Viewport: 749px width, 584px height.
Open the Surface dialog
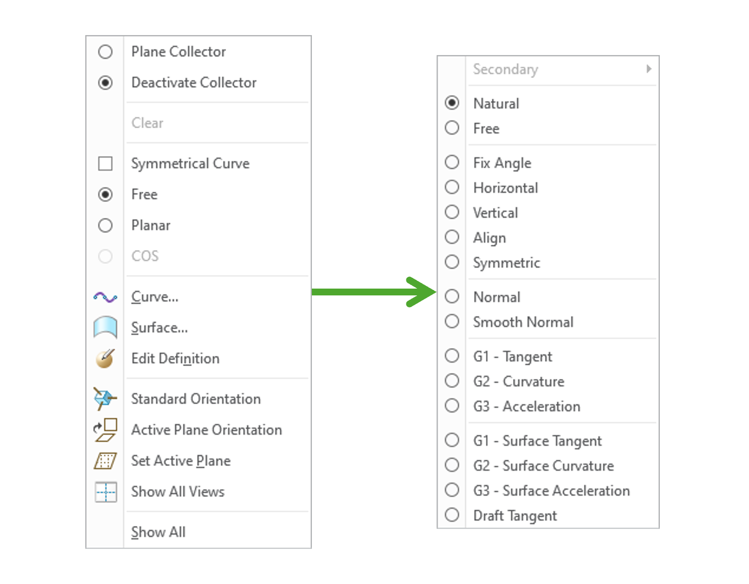(x=159, y=328)
